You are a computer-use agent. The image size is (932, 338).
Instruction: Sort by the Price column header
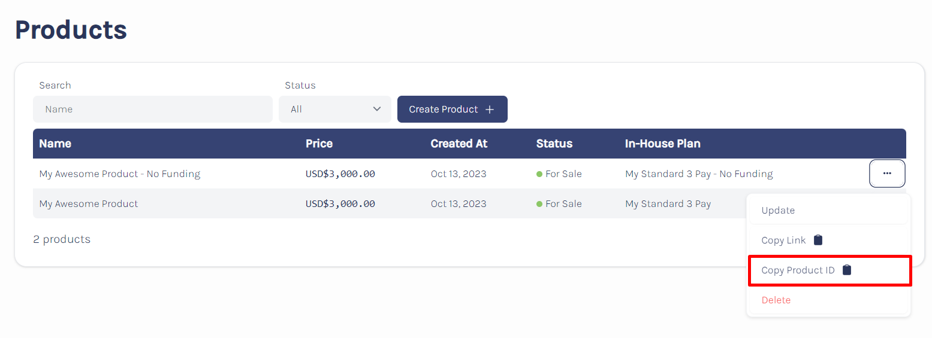tap(319, 144)
